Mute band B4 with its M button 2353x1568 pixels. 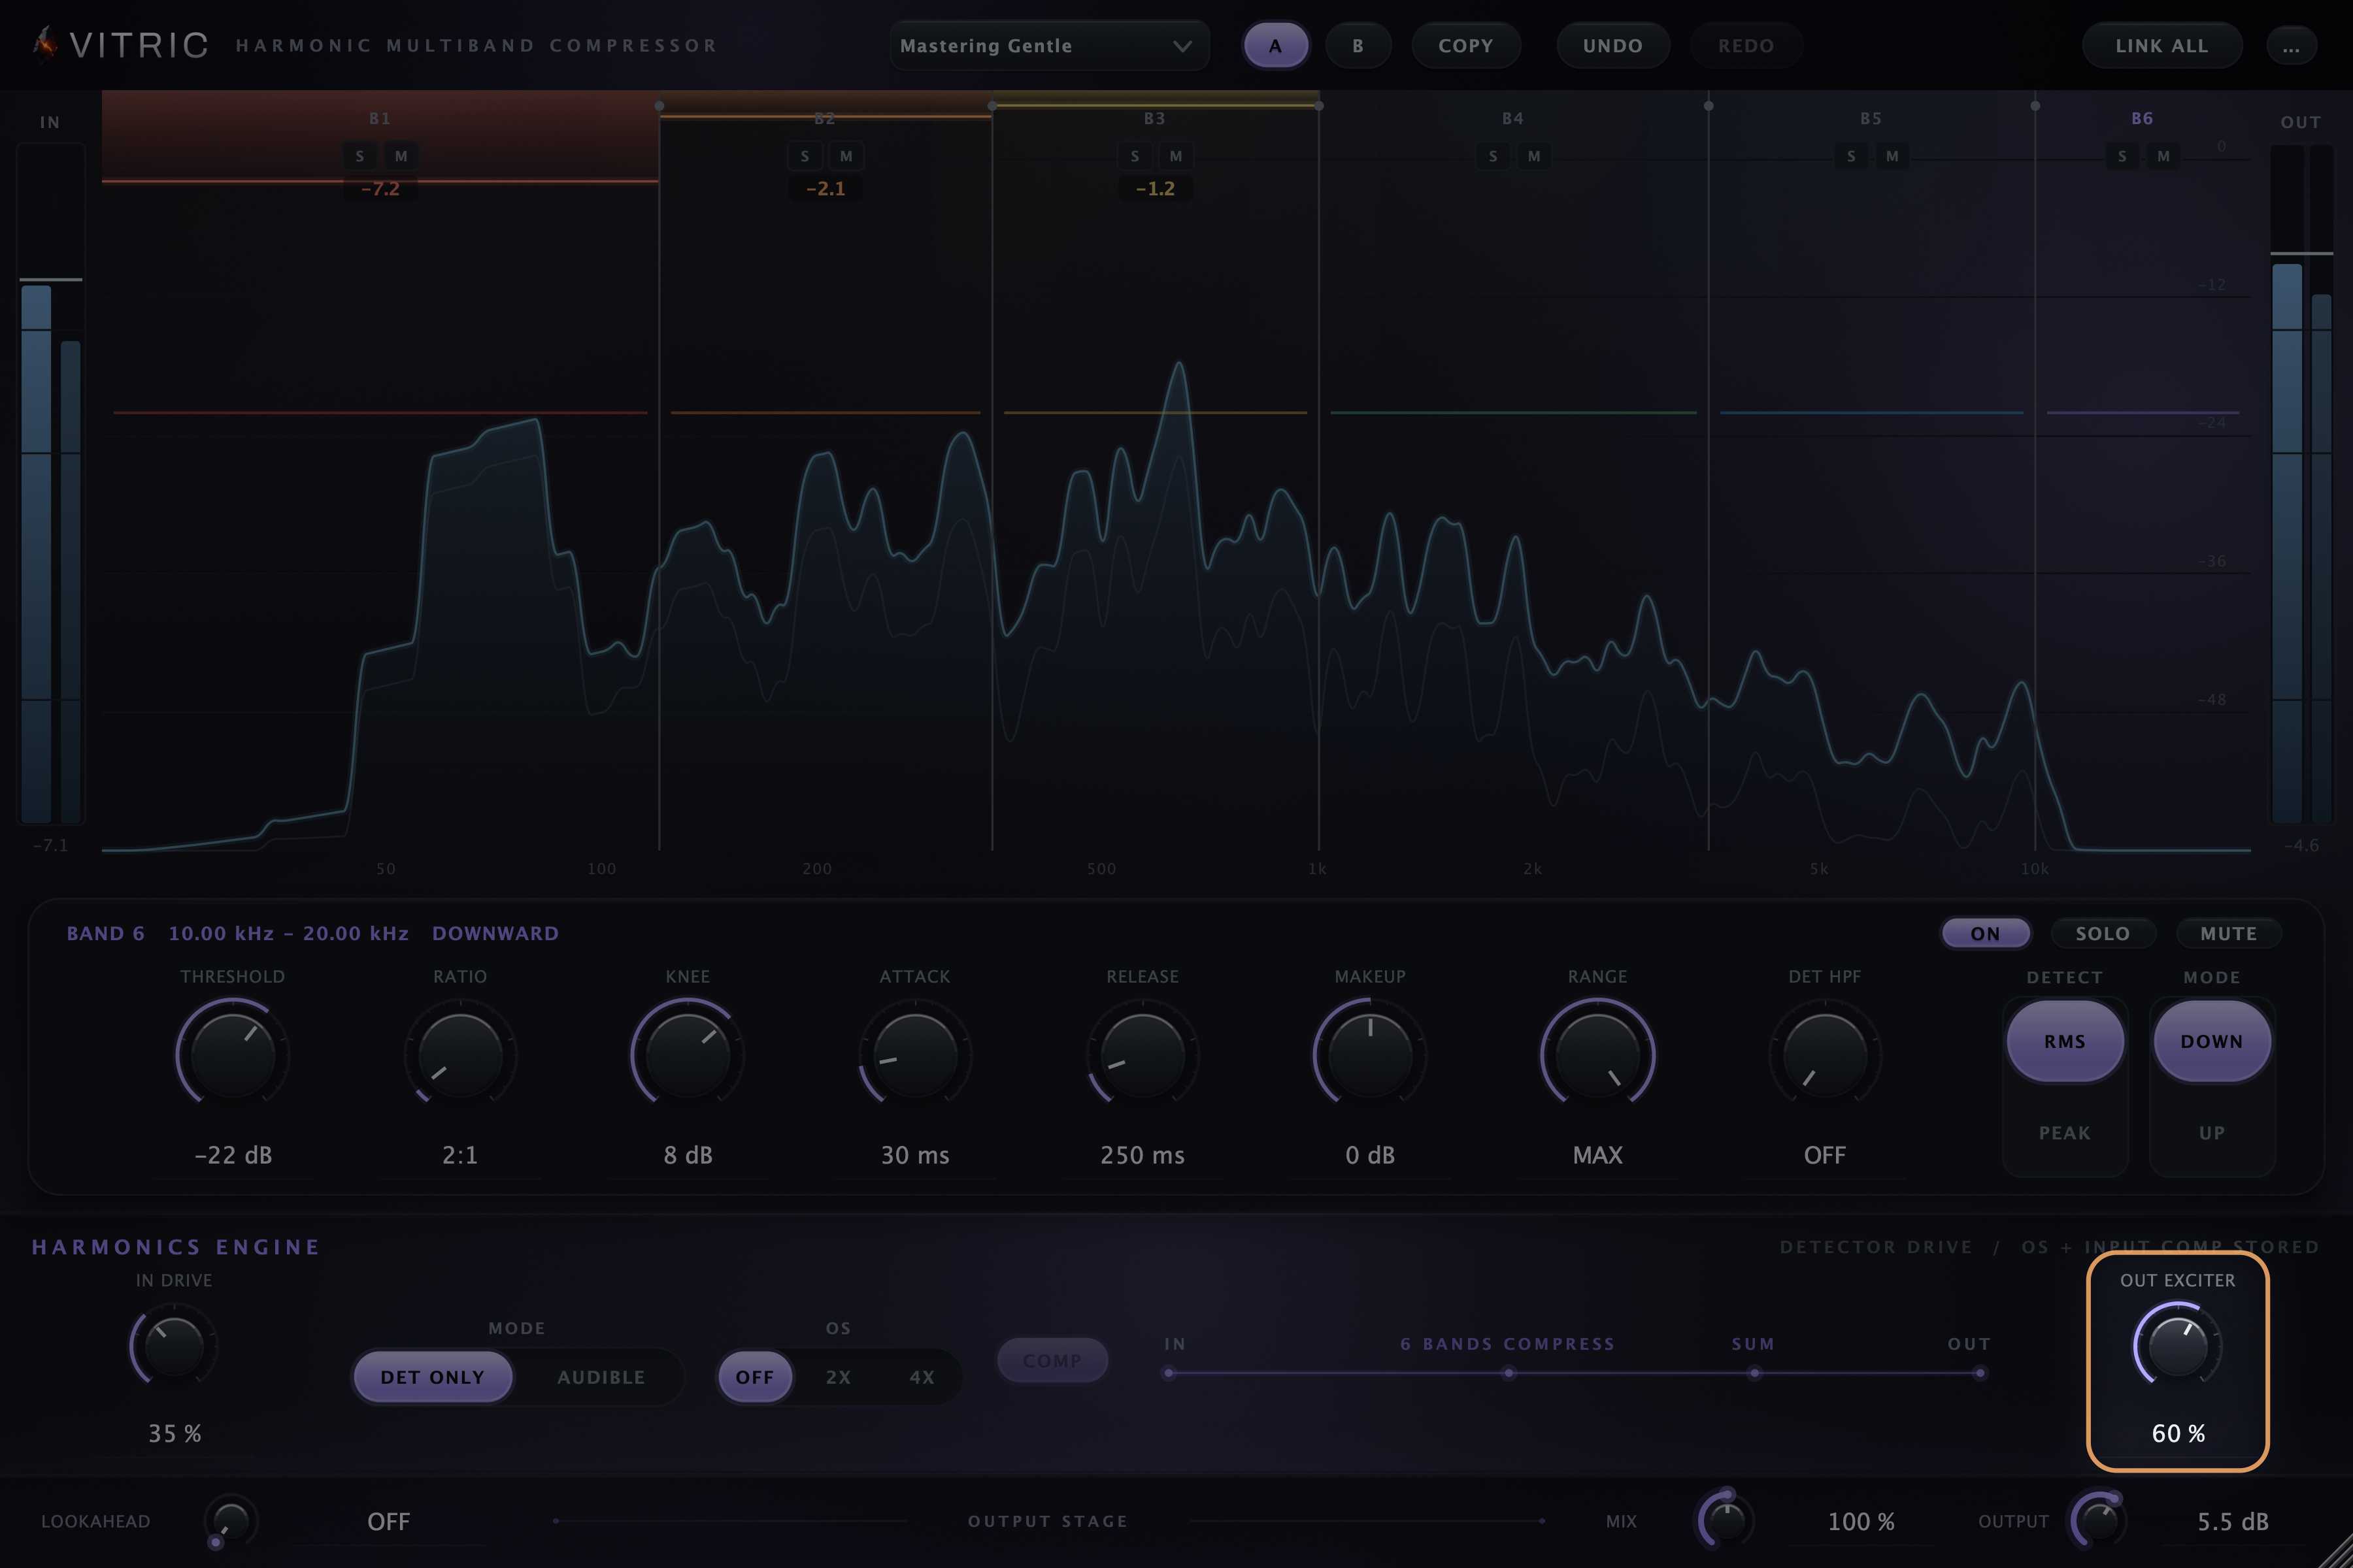pos(1533,156)
